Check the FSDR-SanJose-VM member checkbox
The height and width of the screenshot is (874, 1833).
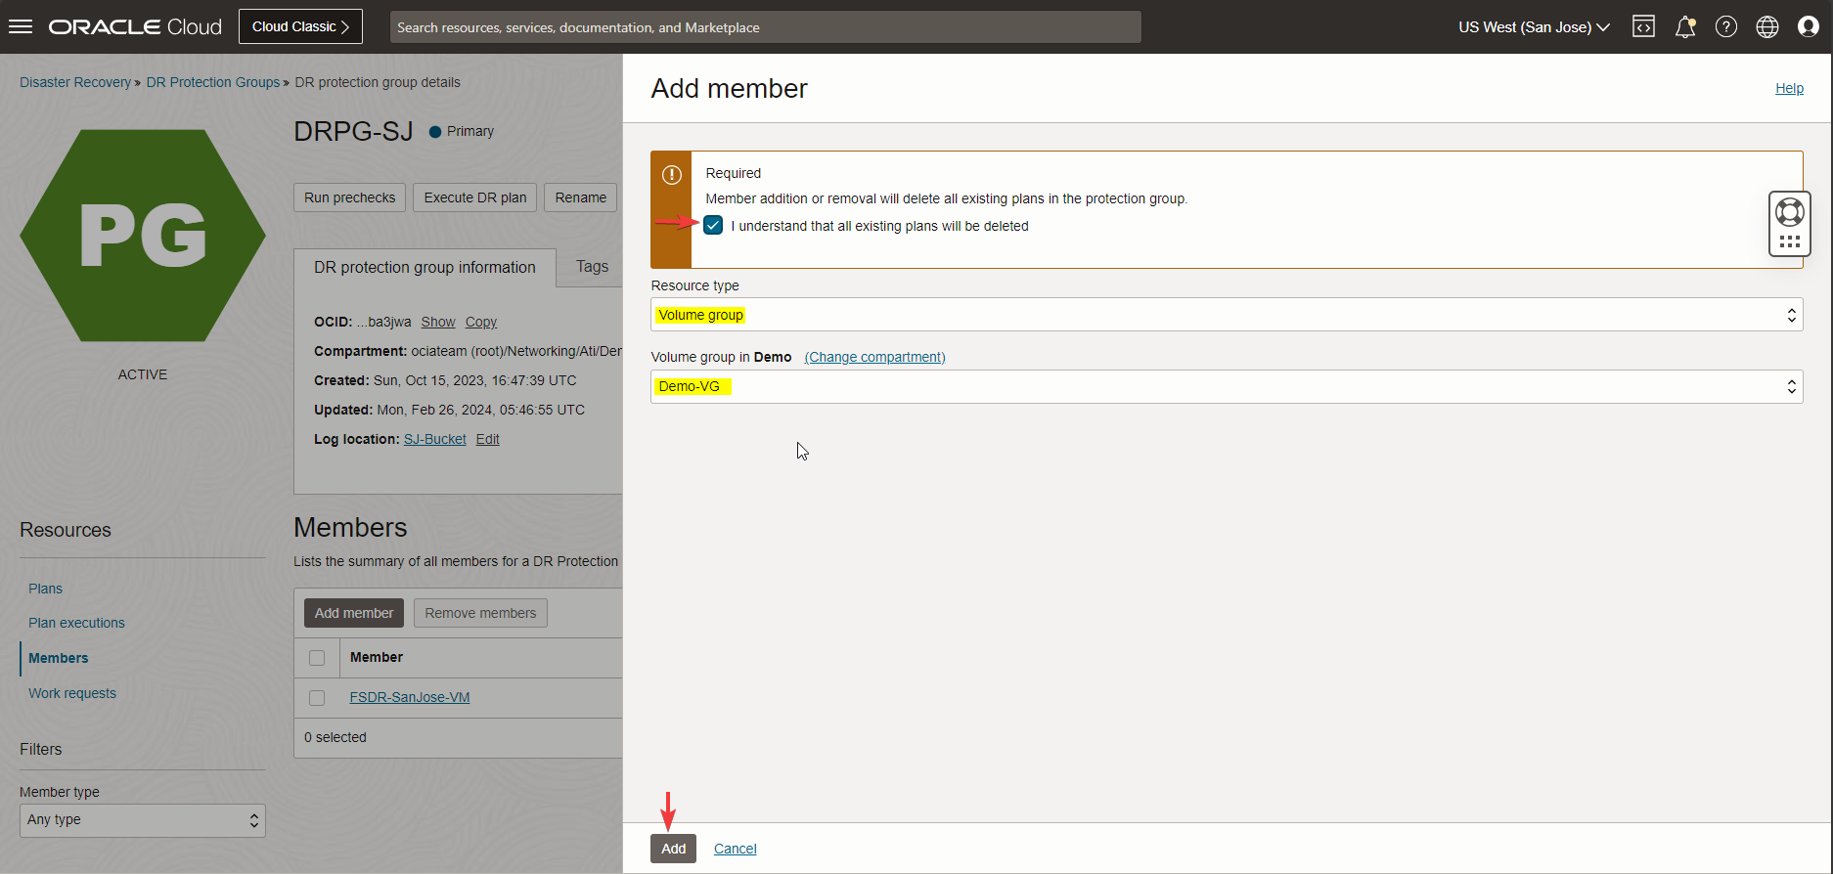(x=317, y=698)
